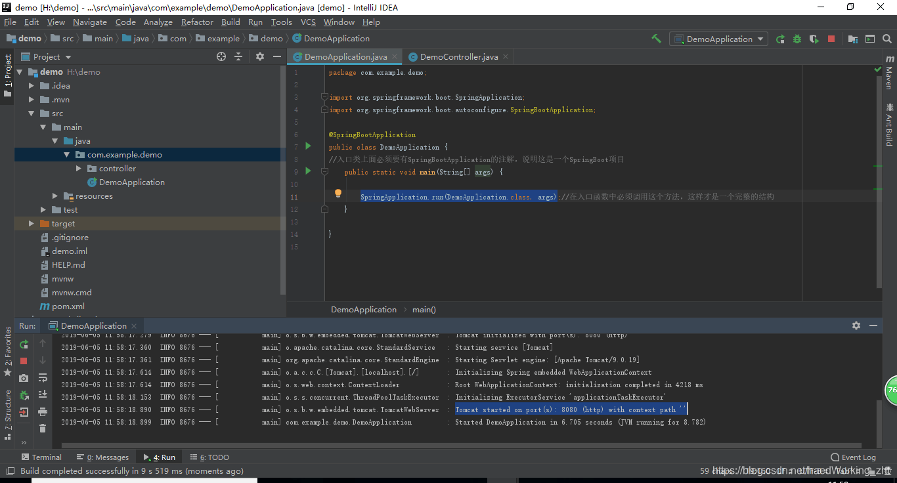Collapse all in the Project panel
Viewport: 897px width, 483px height.
pos(238,56)
